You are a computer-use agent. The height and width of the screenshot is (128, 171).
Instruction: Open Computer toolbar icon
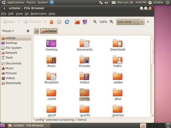coord(85,22)
